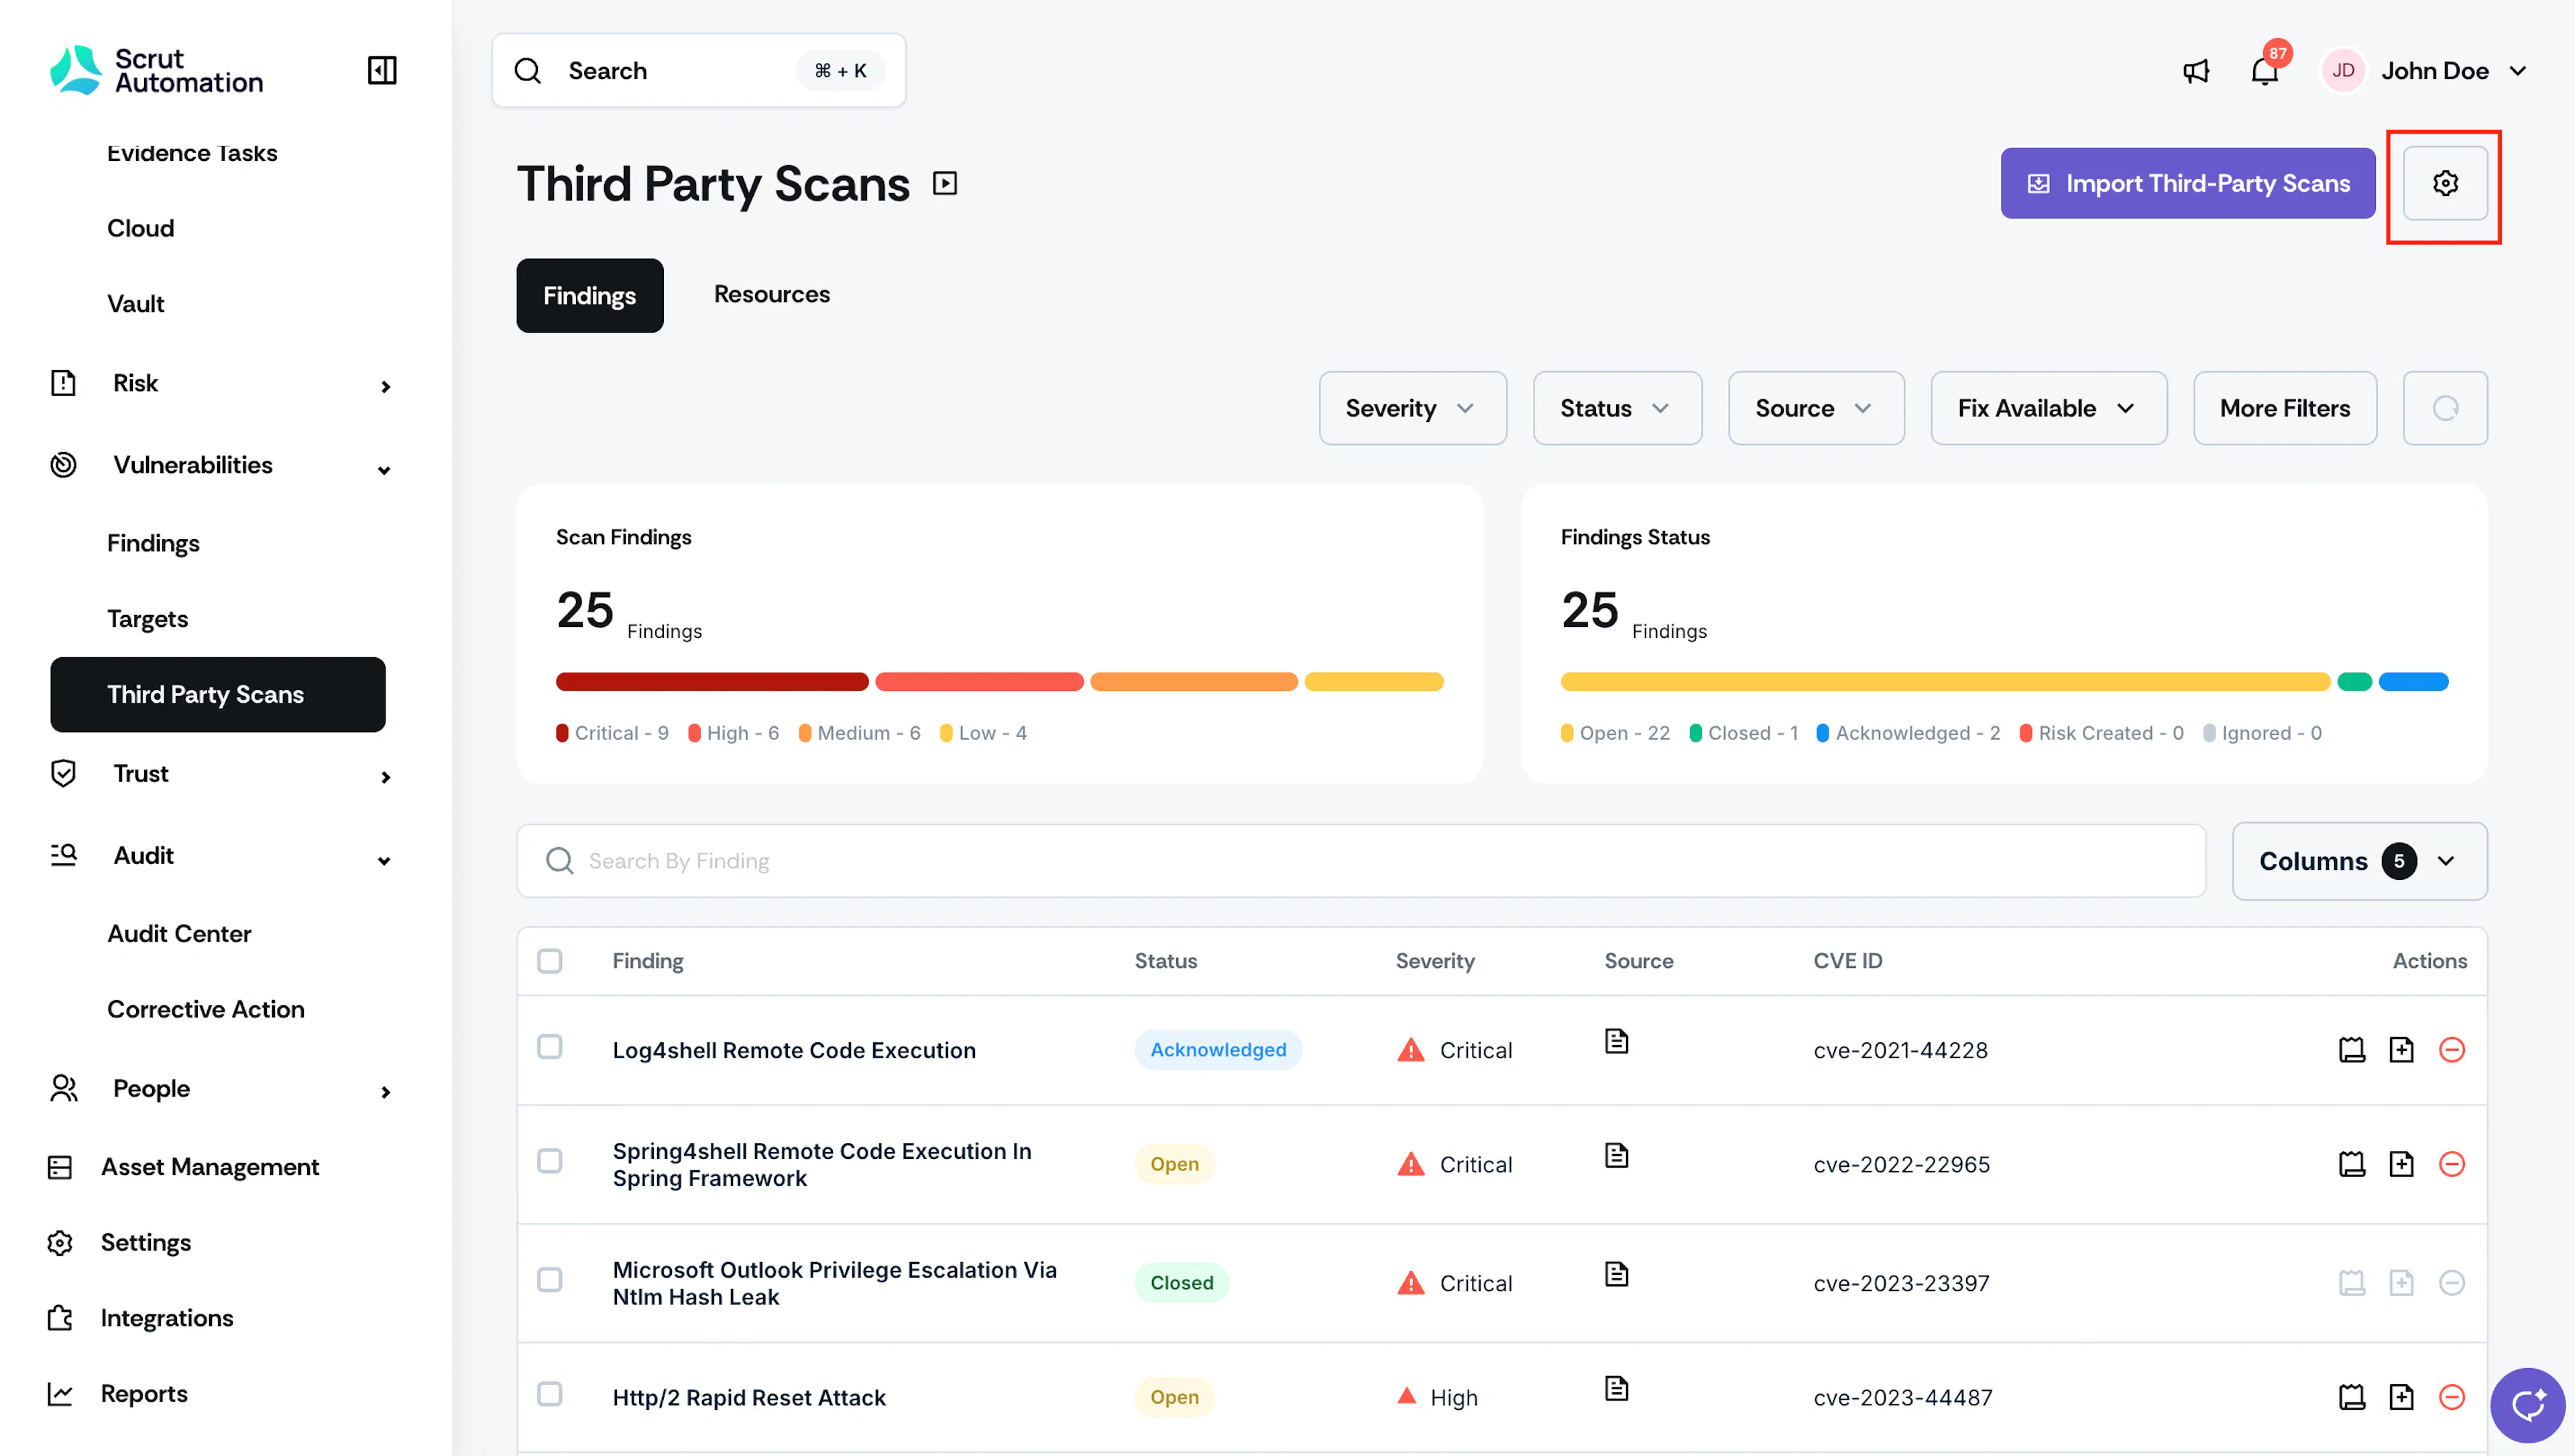Check the Log4shell Remote Code Execution row
The width and height of the screenshot is (2575, 1456).
click(x=550, y=1047)
